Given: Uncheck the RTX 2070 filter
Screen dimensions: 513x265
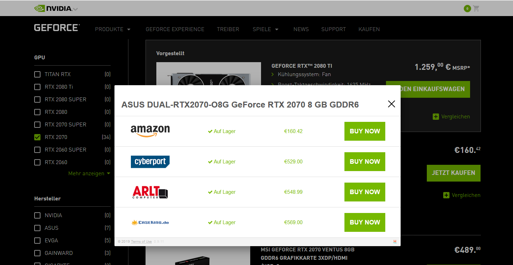Looking at the screenshot, I should (37, 137).
